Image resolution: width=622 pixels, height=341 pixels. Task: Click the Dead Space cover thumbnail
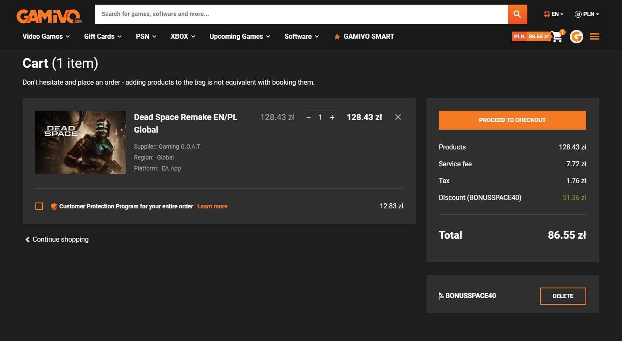80,142
